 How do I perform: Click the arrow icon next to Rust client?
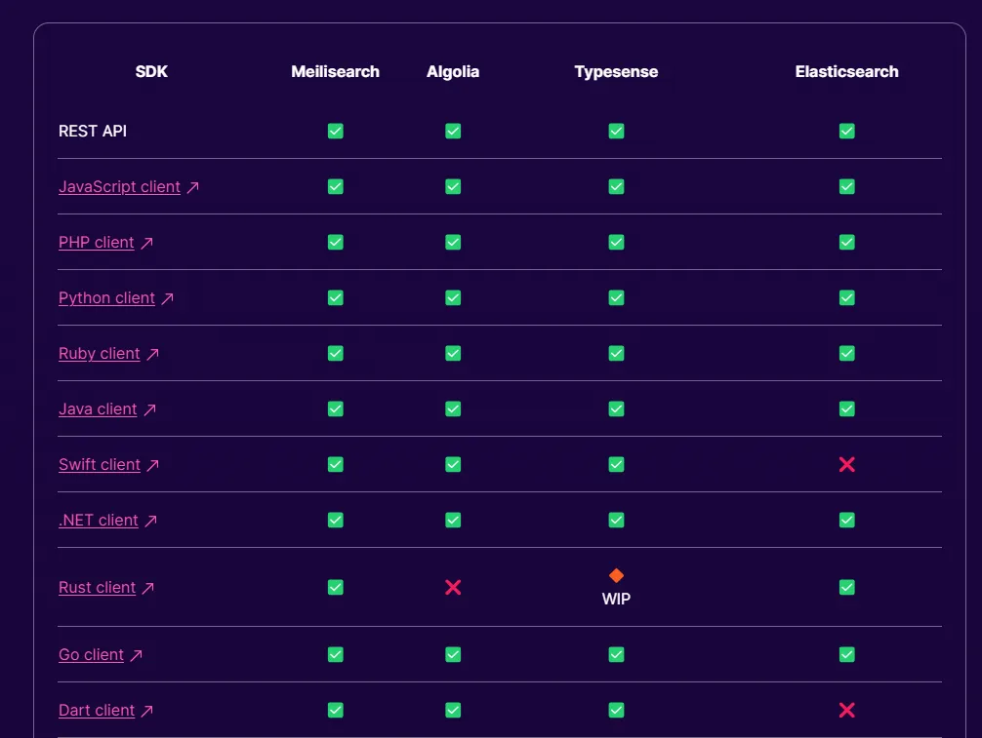tap(148, 588)
